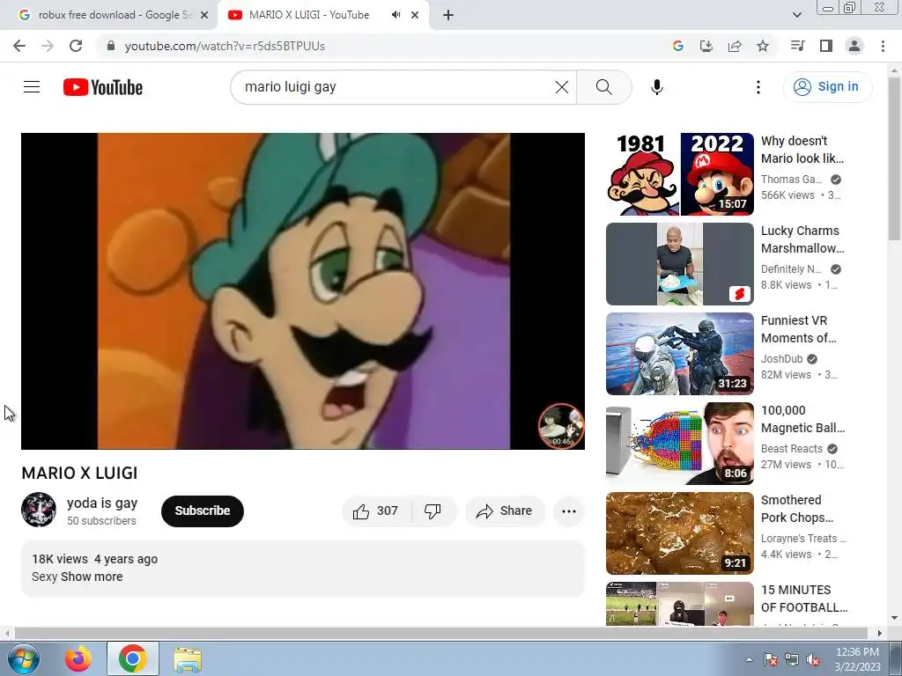Open the YouTube hamburger guide menu
This screenshot has width=902, height=676.
pyautogui.click(x=32, y=87)
